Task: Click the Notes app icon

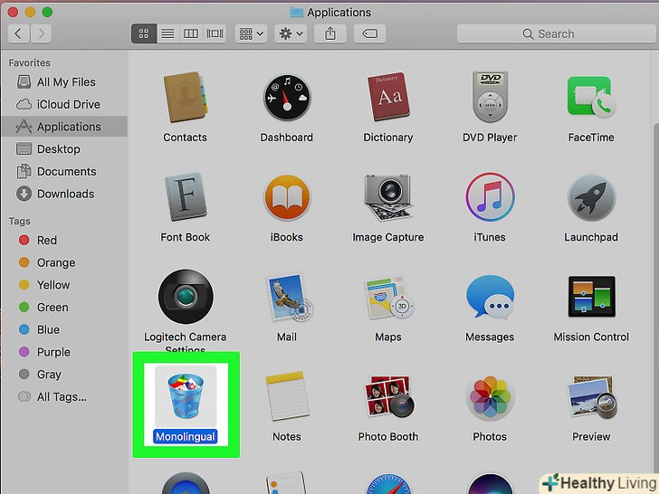Action: (x=287, y=396)
